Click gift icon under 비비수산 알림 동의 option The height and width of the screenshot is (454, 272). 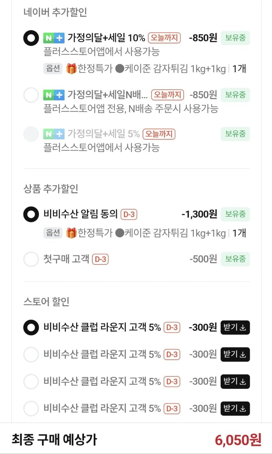(71, 233)
